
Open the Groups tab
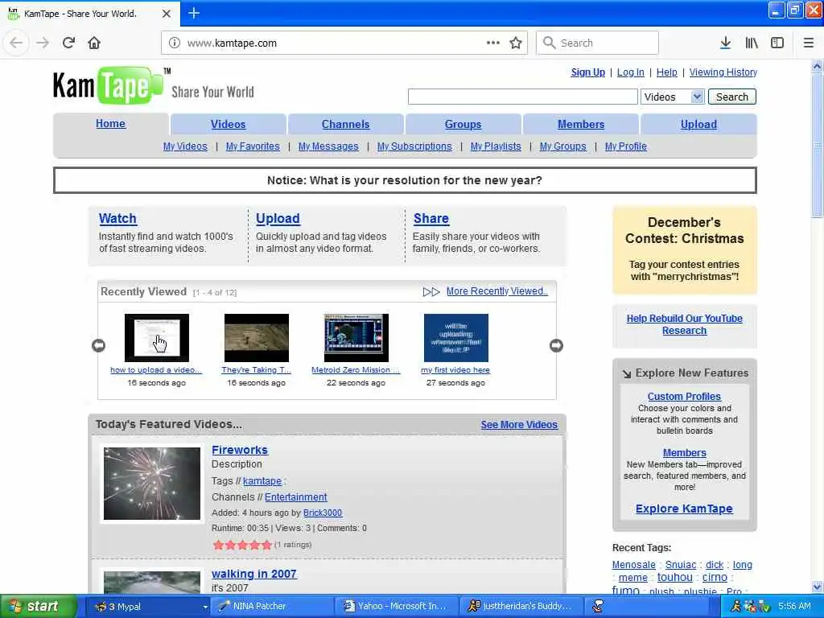pyautogui.click(x=463, y=124)
